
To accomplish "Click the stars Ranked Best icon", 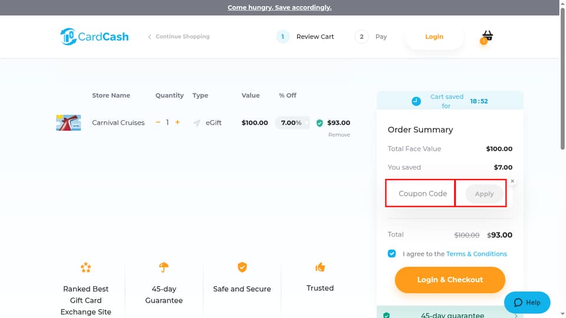I will (x=85, y=267).
